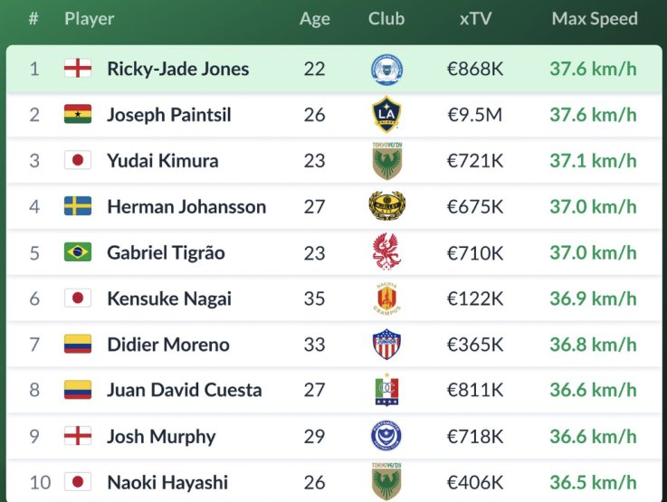This screenshot has height=502, width=667.
Task: Sort table by xTV column header
Action: (474, 19)
